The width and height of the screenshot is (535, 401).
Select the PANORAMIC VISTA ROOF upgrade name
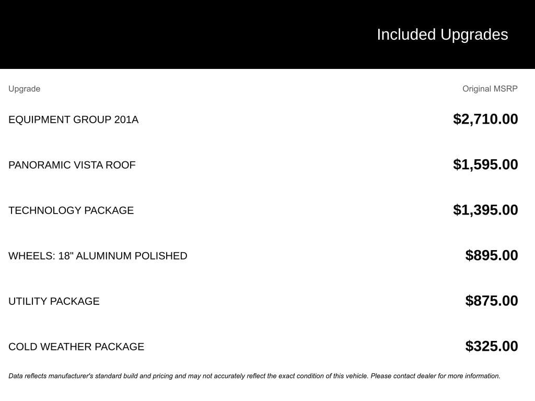pyautogui.click(x=72, y=165)
